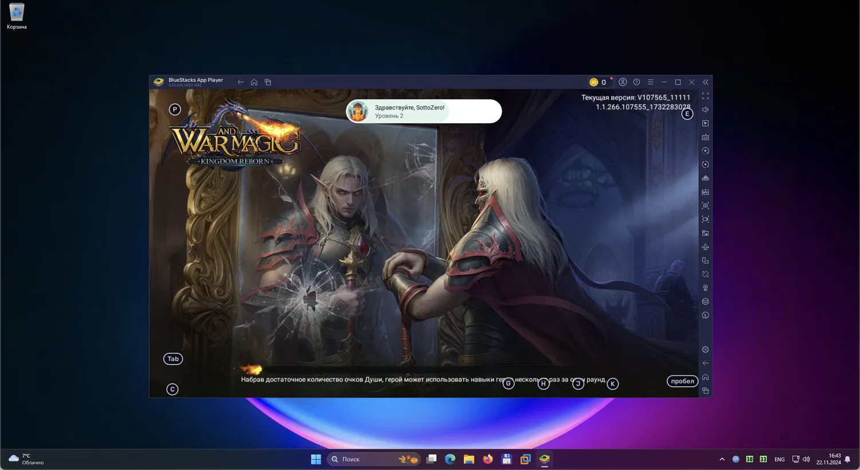The image size is (860, 470).
Task: Toggle fullscreen mode in BlueStacks sidebar
Action: point(705,96)
